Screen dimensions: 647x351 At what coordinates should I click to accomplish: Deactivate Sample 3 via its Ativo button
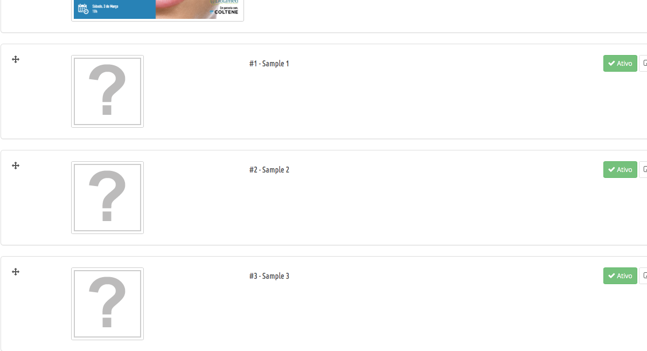click(x=620, y=276)
